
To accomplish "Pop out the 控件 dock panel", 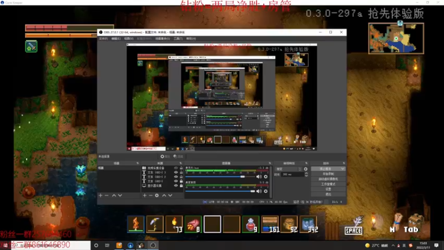I will [344, 163].
